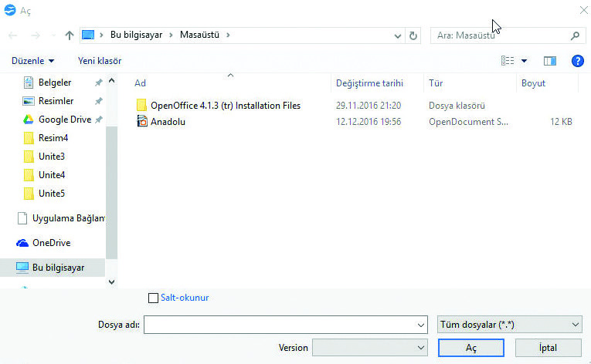Select the Anadolu document file icon
The height and width of the screenshot is (364, 591).
coord(141,121)
